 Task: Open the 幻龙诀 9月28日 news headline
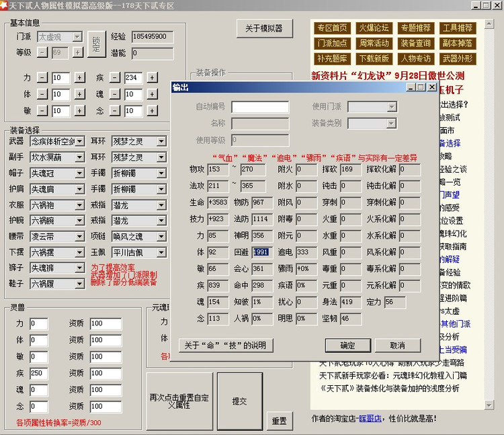pyautogui.click(x=388, y=76)
